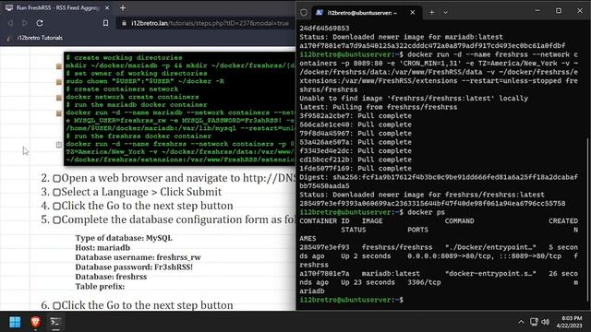Check step 4 Go to next step
591x332 pixels.
[x=56, y=207]
